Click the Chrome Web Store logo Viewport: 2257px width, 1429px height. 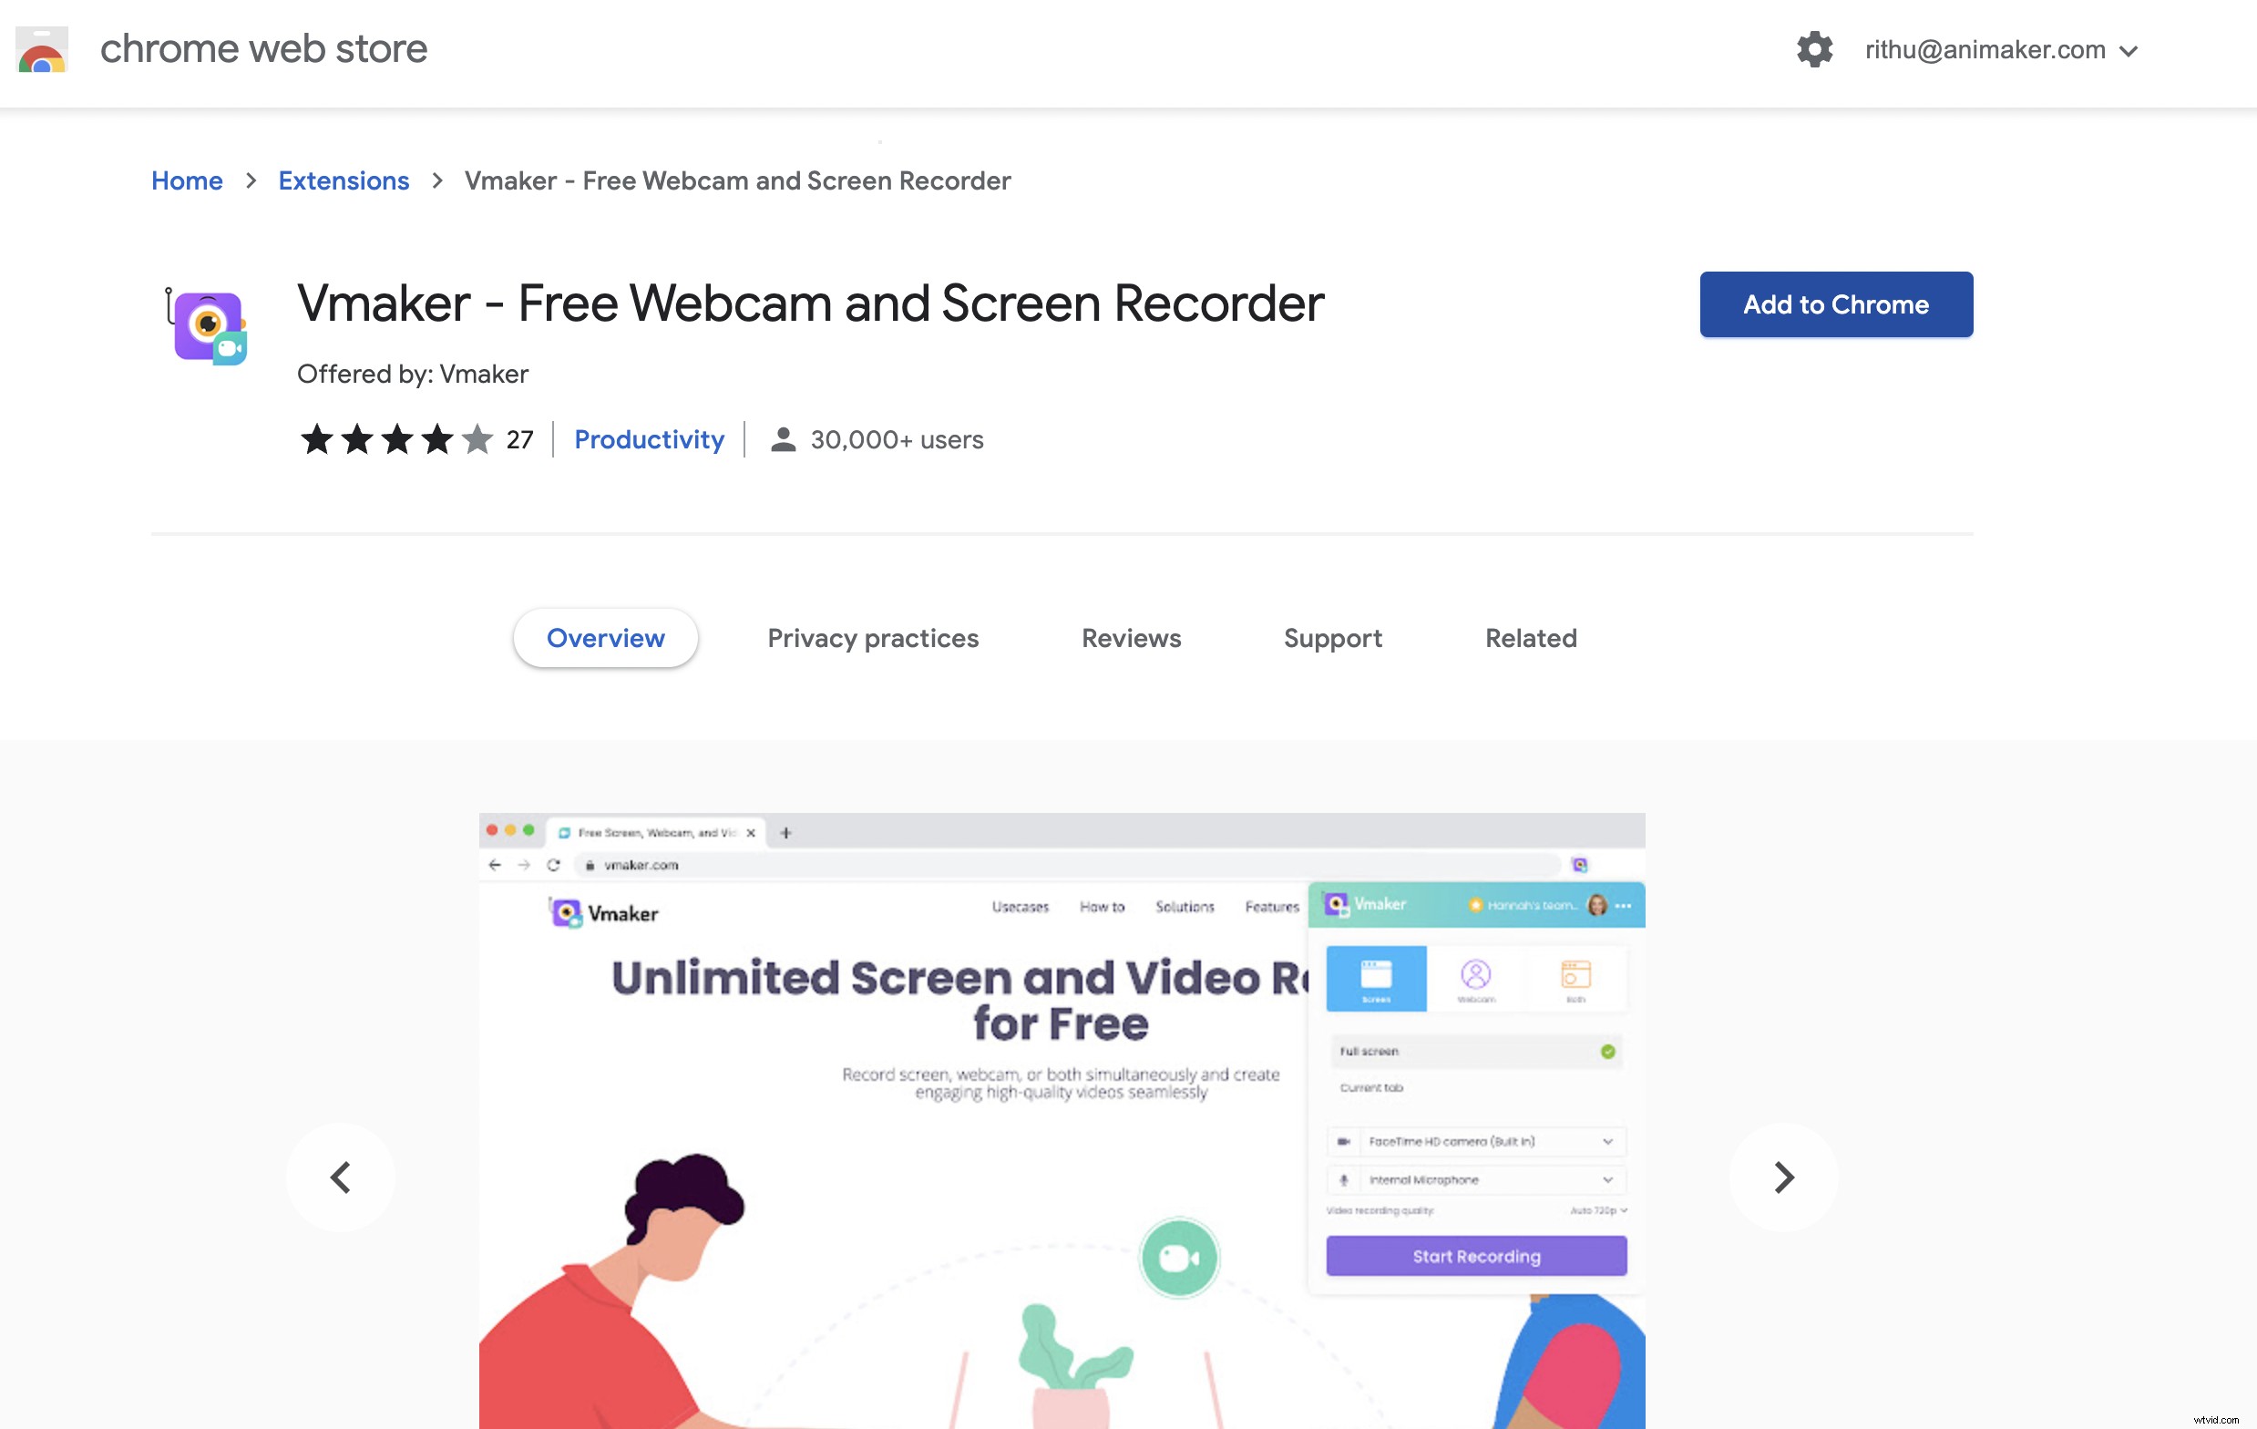(42, 49)
